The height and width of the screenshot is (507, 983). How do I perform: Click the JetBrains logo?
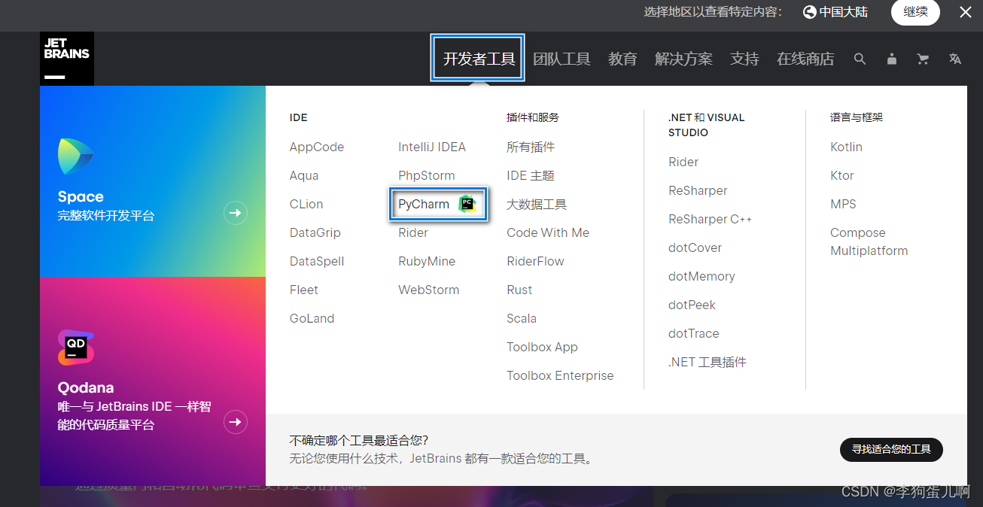tap(67, 59)
